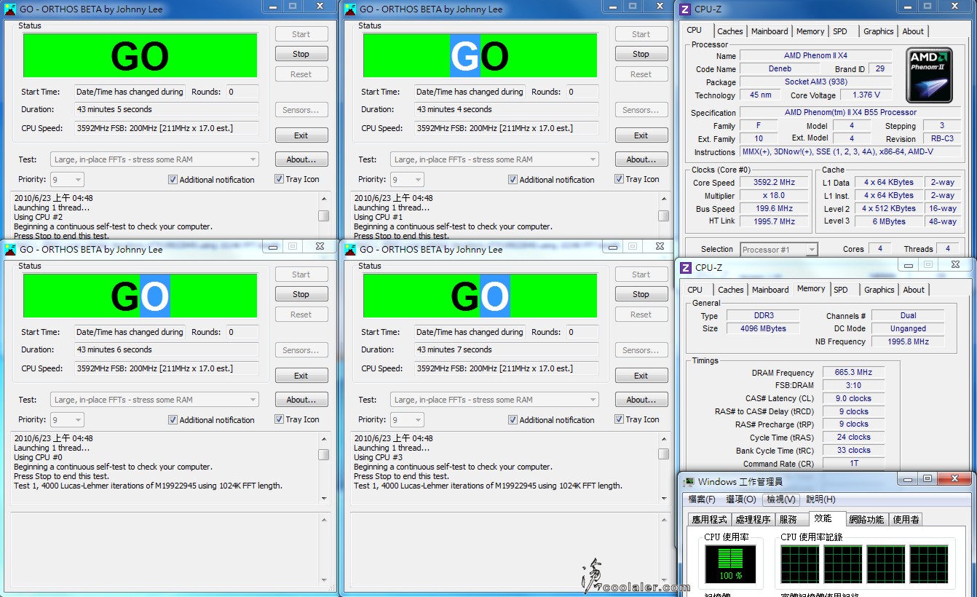Click the Core Speed value 3592.2 MHz

[774, 183]
